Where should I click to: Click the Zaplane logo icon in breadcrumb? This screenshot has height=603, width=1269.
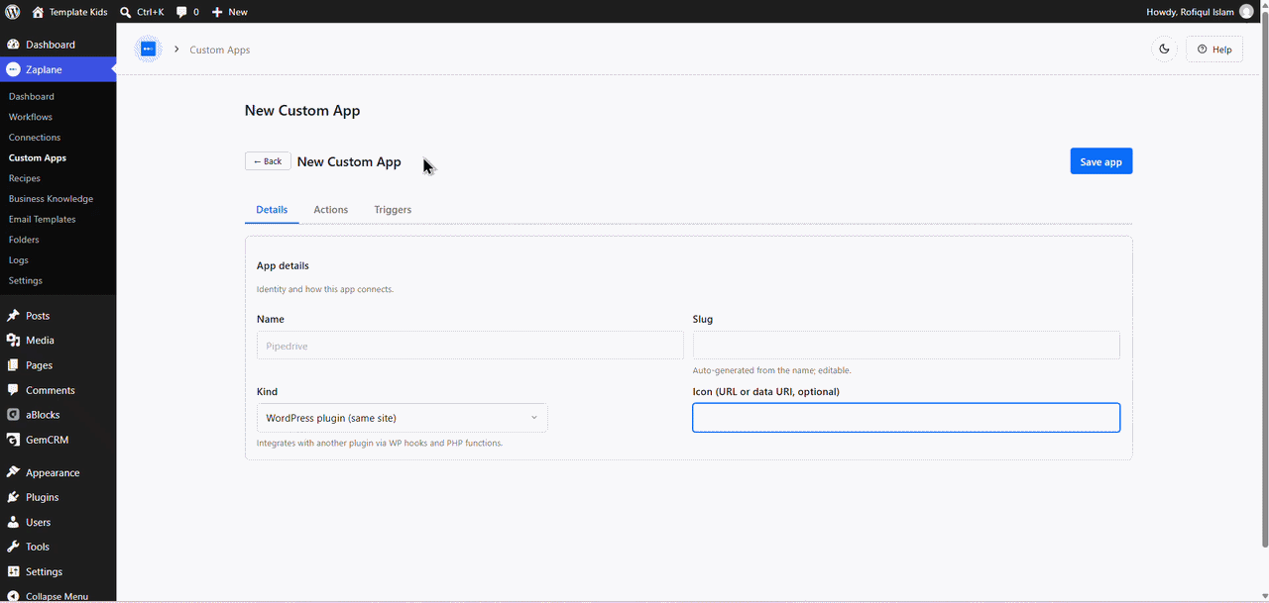point(148,49)
